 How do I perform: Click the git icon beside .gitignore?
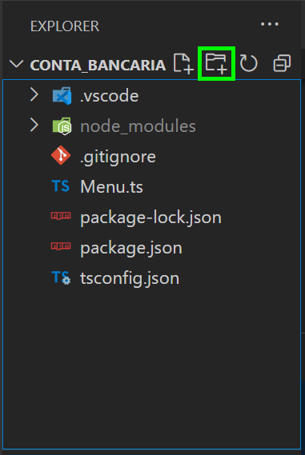point(61,156)
